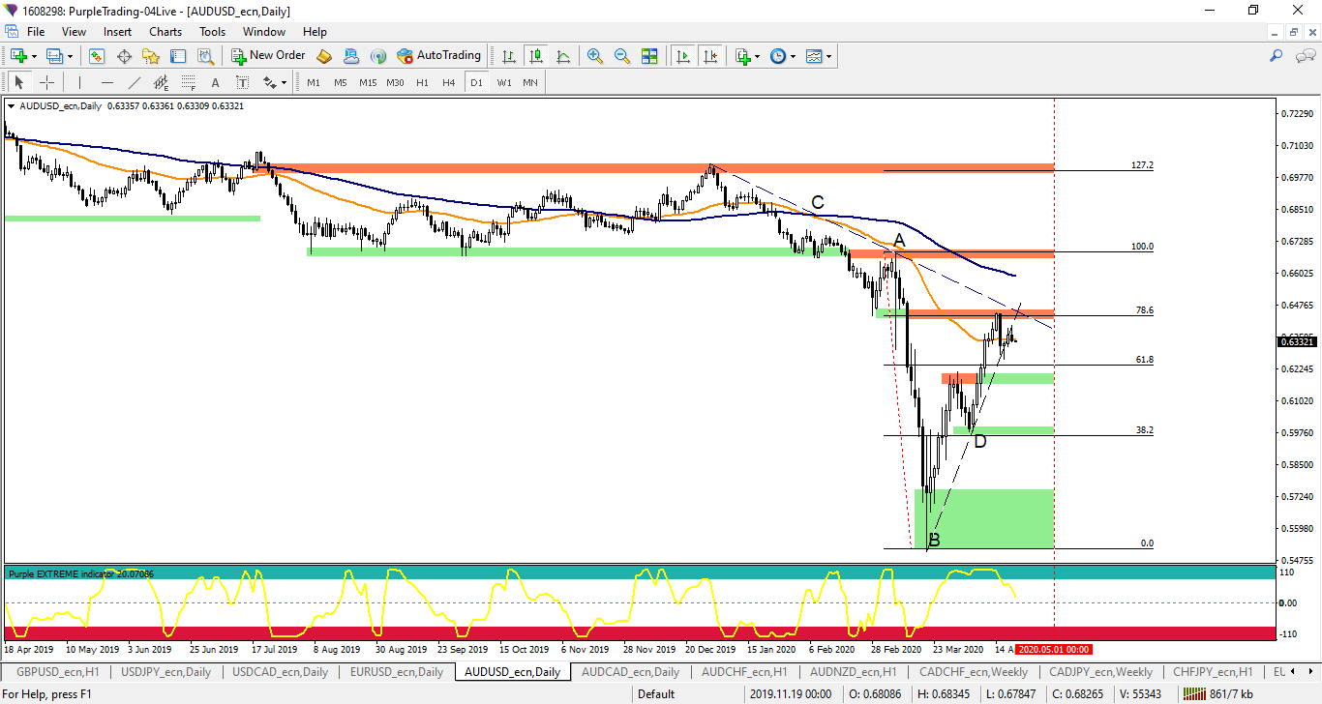Draw a vertical line tool
1322x704 pixels.
[x=79, y=82]
